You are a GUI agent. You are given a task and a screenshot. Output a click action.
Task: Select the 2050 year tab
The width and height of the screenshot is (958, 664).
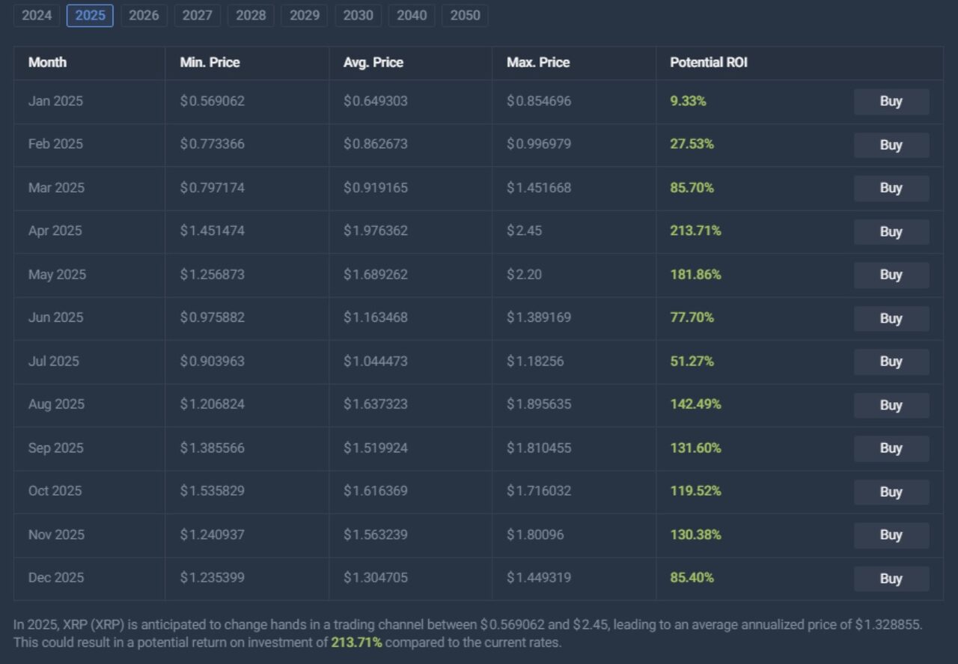coord(465,16)
